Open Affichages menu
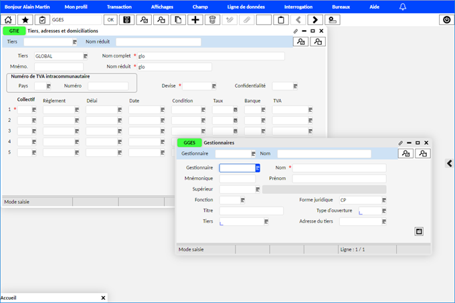This screenshot has height=303, width=455. click(x=162, y=7)
